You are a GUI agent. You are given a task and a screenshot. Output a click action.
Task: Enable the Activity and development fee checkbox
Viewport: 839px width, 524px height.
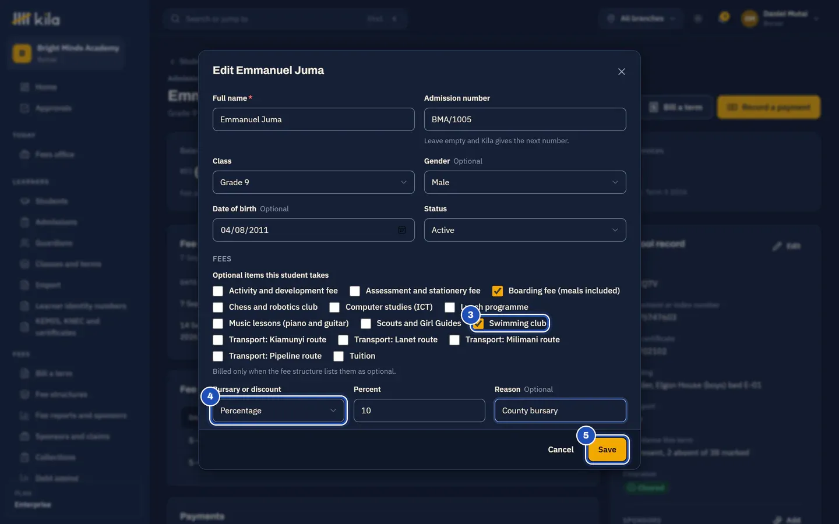pos(218,291)
